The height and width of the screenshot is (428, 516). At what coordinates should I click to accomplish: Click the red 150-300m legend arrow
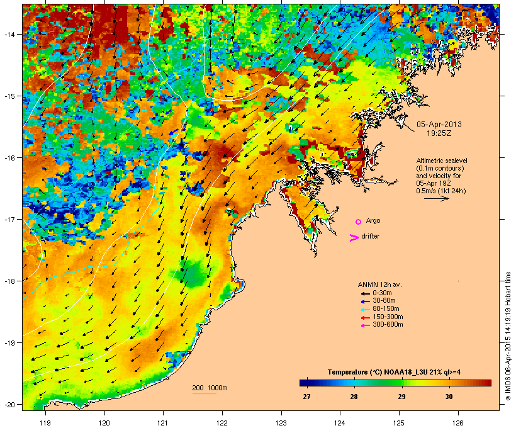(x=366, y=318)
